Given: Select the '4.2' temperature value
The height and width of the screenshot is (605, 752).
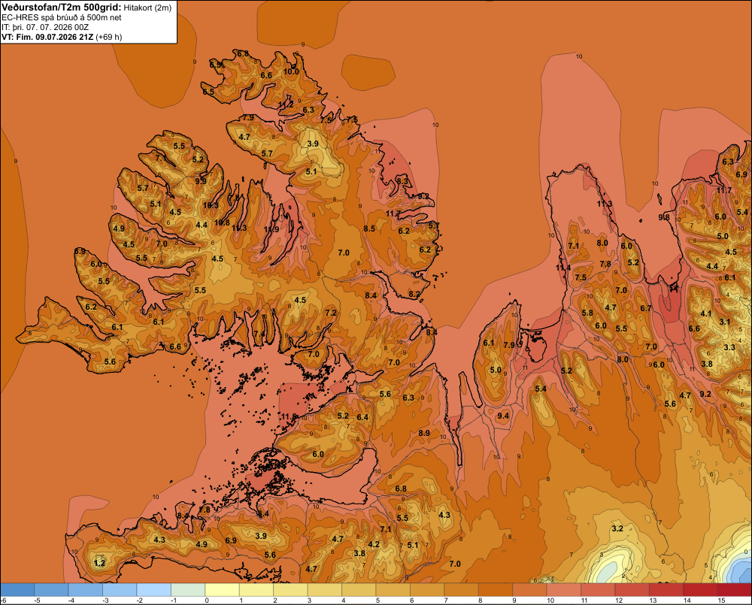Looking at the screenshot, I should click(374, 544).
